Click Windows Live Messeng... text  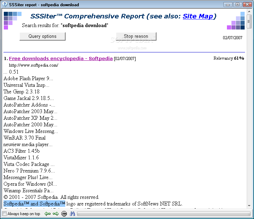click(31, 131)
